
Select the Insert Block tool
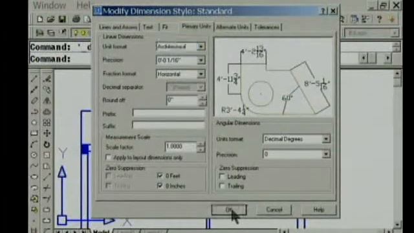tap(34, 199)
